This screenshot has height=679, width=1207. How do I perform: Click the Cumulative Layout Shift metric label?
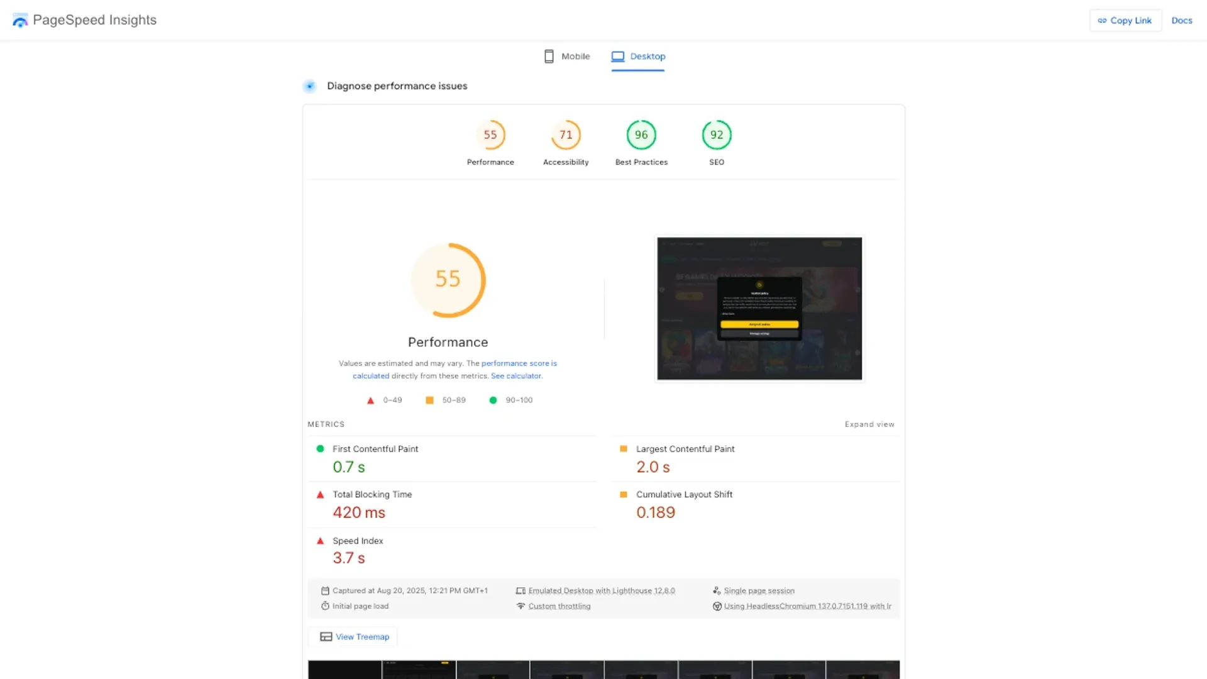point(684,495)
